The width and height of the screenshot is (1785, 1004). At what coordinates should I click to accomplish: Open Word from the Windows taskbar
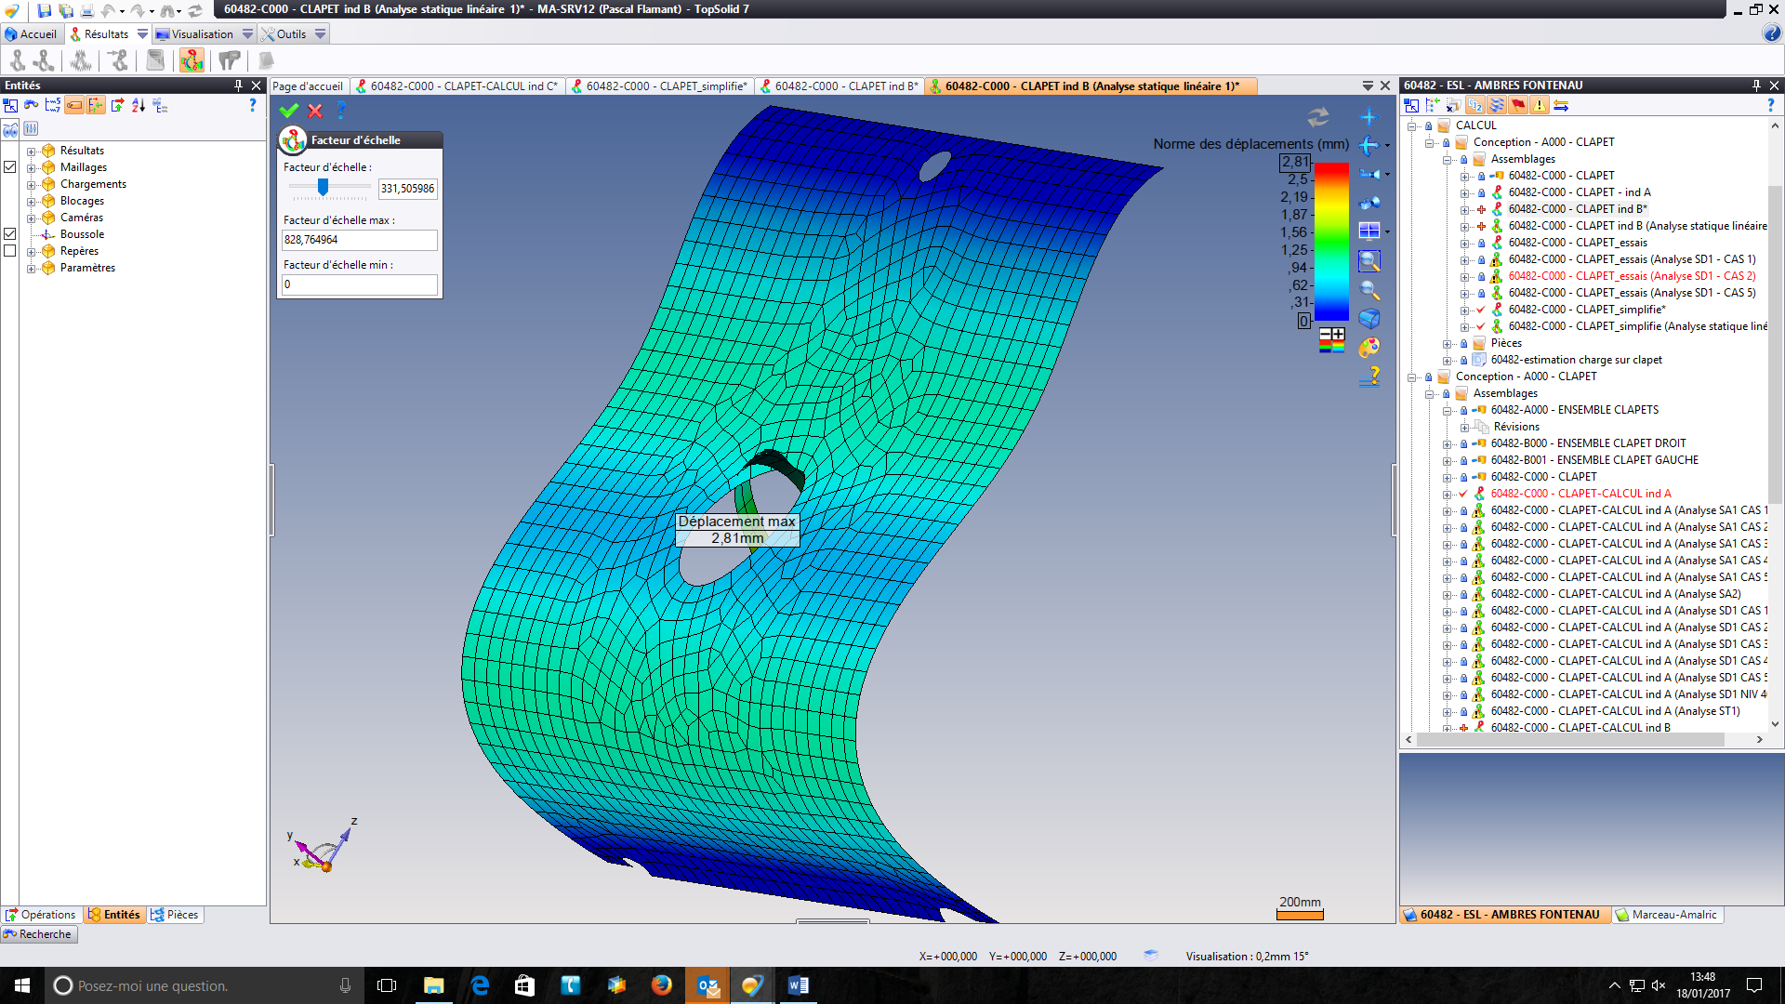click(x=798, y=985)
